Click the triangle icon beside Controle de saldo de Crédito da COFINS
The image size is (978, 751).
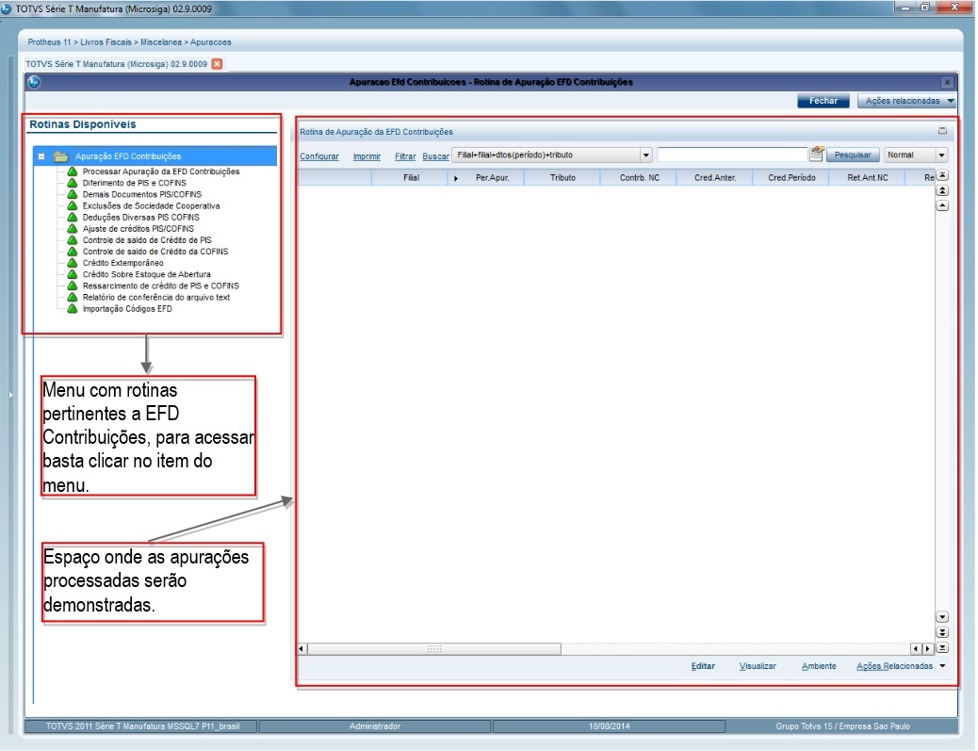coord(73,252)
